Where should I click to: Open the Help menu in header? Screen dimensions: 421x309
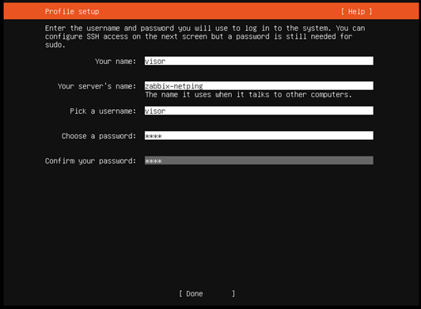[356, 12]
